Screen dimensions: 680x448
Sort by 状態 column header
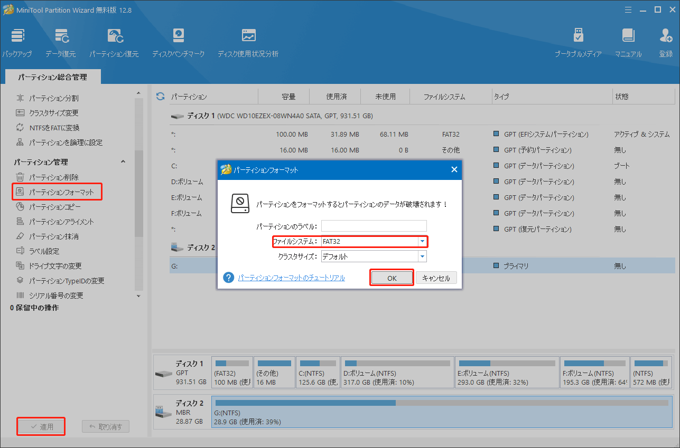pos(622,97)
